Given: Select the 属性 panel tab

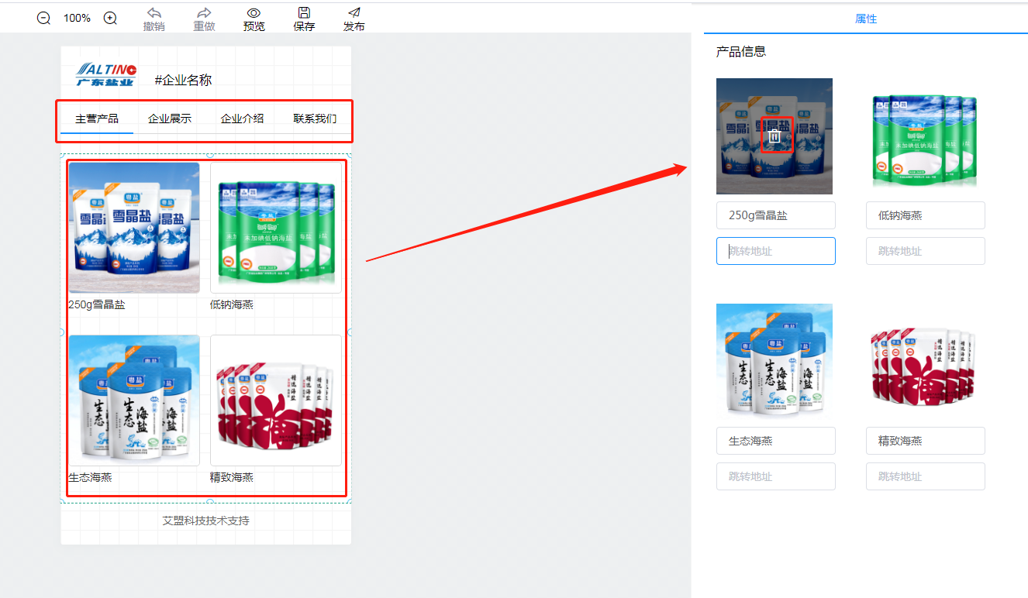Looking at the screenshot, I should (x=866, y=19).
